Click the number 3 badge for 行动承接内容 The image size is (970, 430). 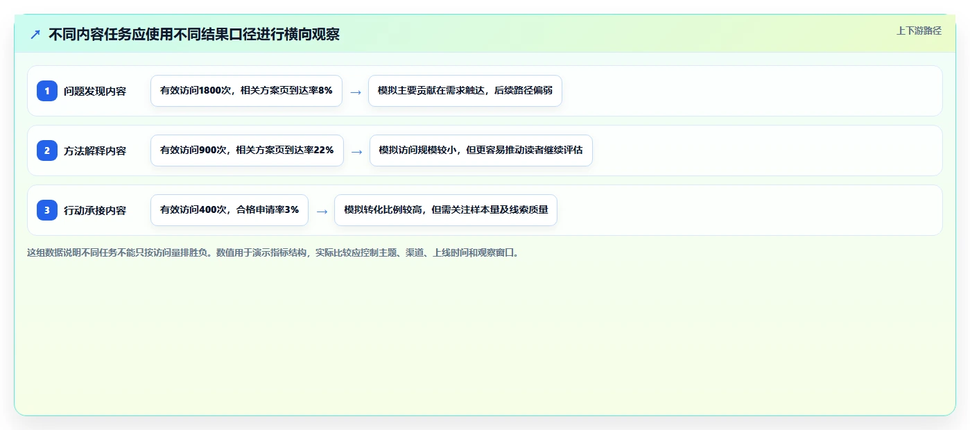(47, 210)
